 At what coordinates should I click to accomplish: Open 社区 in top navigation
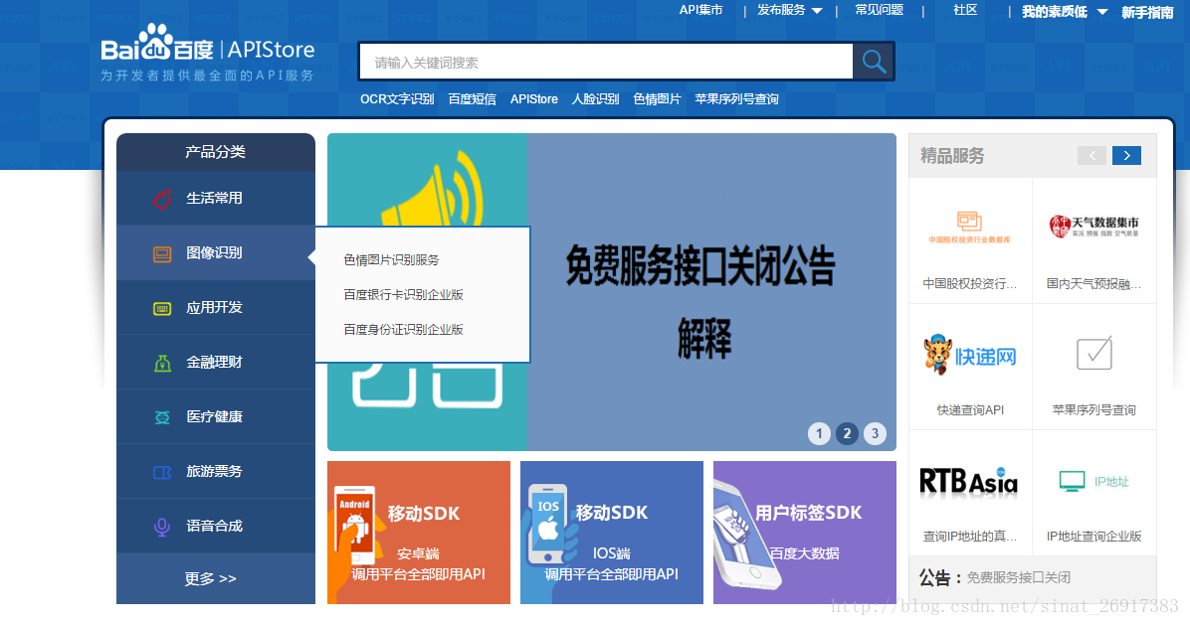click(x=964, y=10)
